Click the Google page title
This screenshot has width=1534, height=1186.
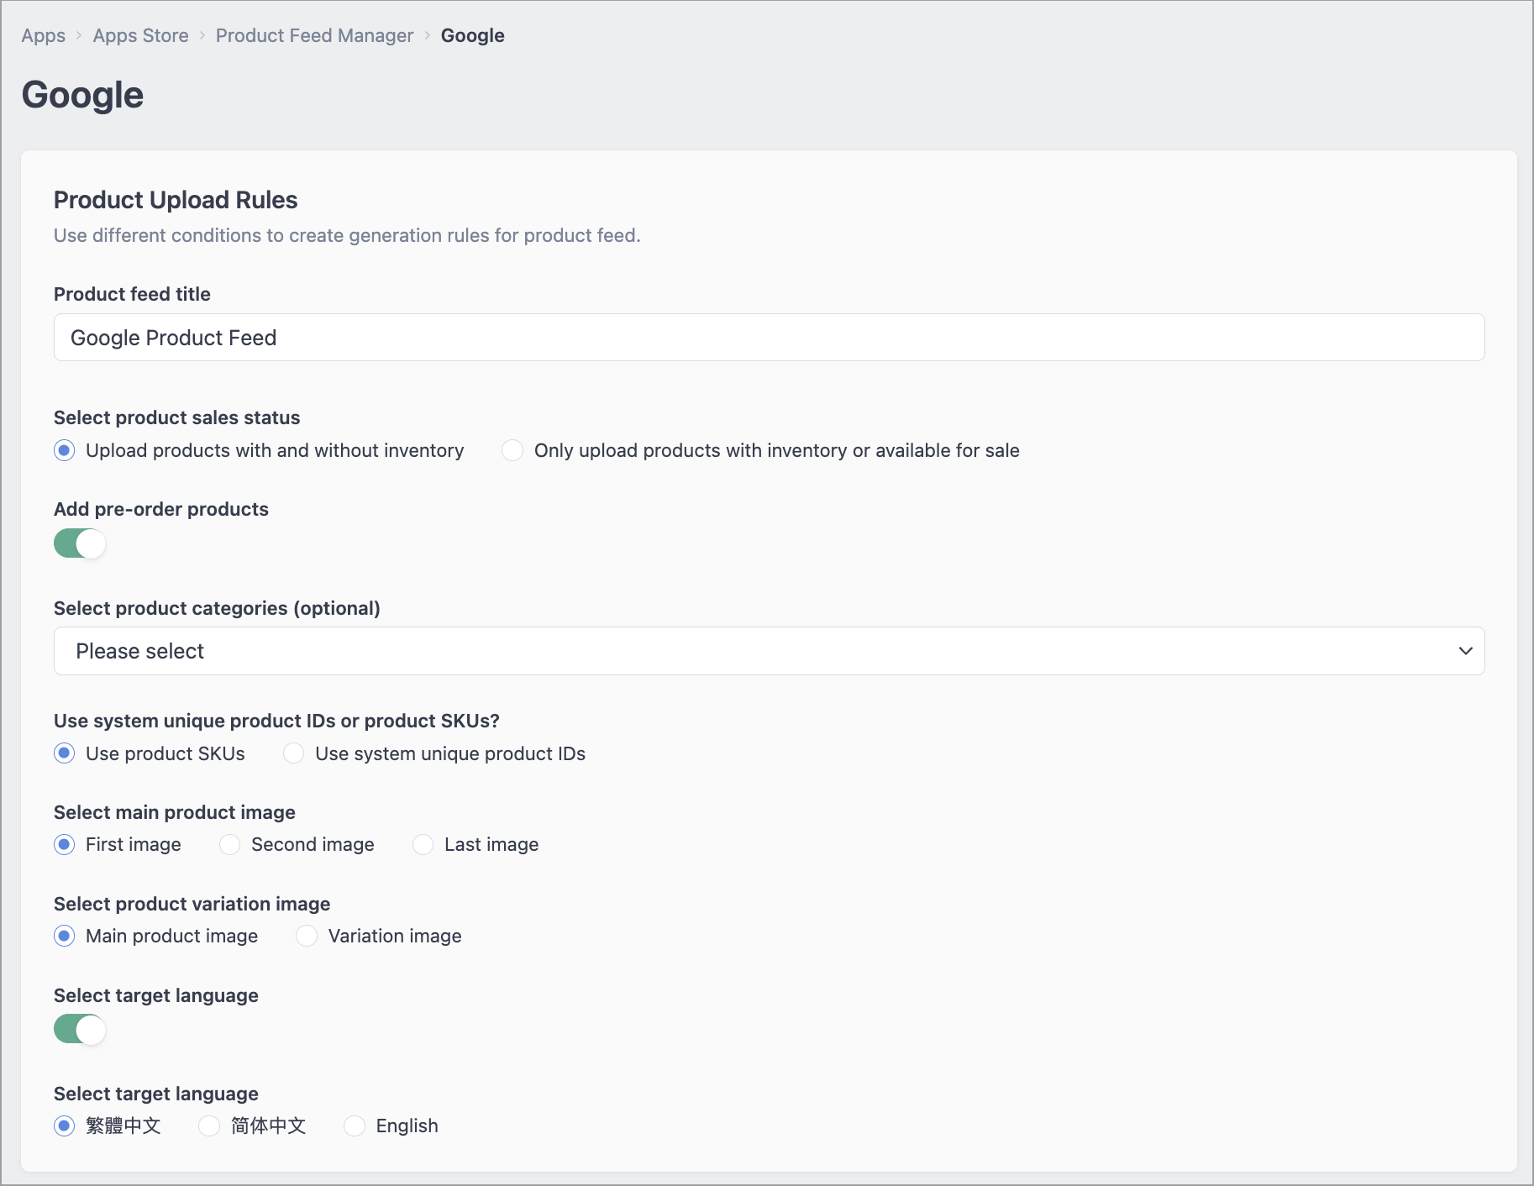[82, 95]
